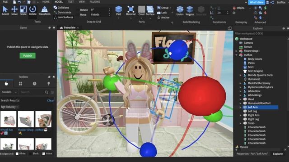This screenshot has height=162, width=289.
Task: Switch to Explorer bottom tab
Action: 278,154
